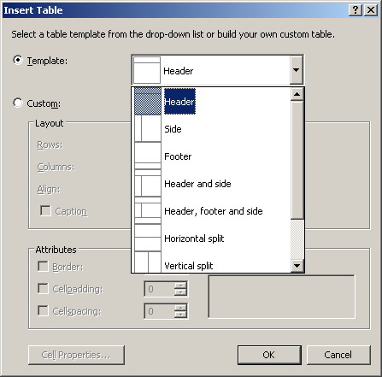
Task: Collapse the Template combo box dropdown arrow
Action: 296,70
